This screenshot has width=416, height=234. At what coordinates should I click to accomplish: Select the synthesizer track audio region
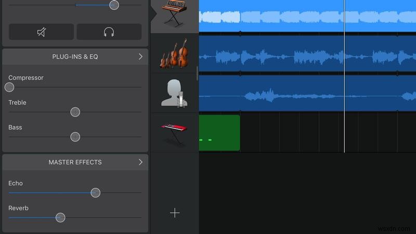click(x=307, y=16)
